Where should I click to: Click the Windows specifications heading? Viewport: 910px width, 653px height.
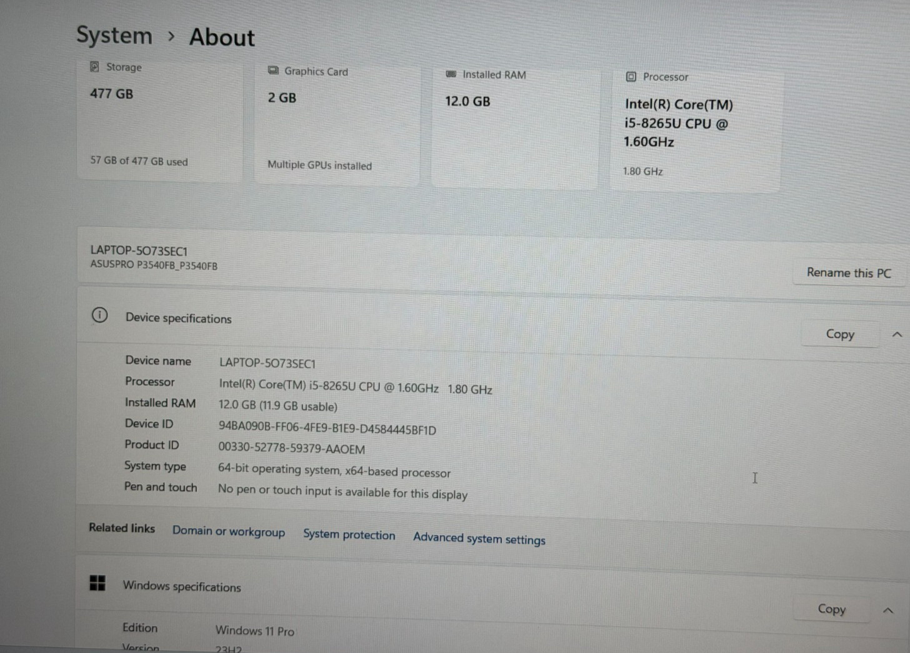182,587
